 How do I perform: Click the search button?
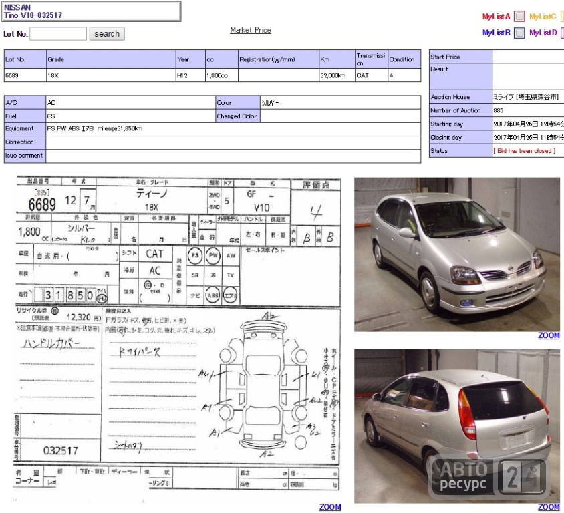[x=107, y=34]
